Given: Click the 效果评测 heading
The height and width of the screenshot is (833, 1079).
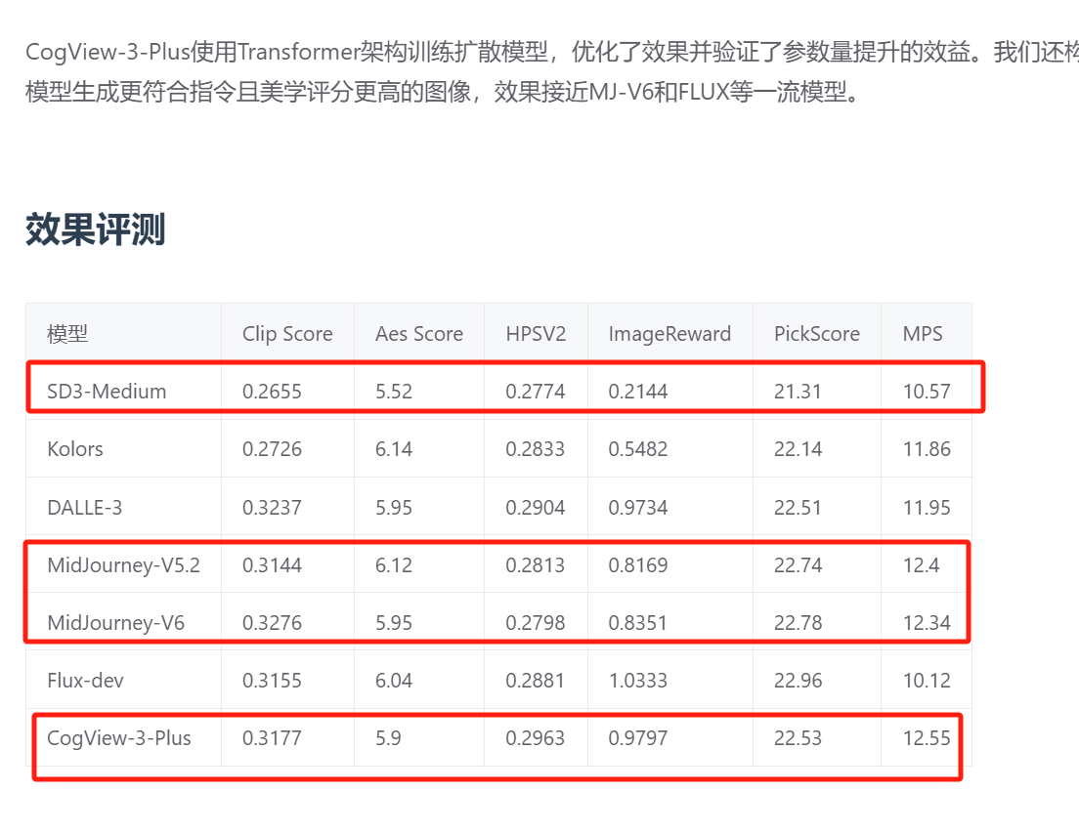Looking at the screenshot, I should click(96, 229).
